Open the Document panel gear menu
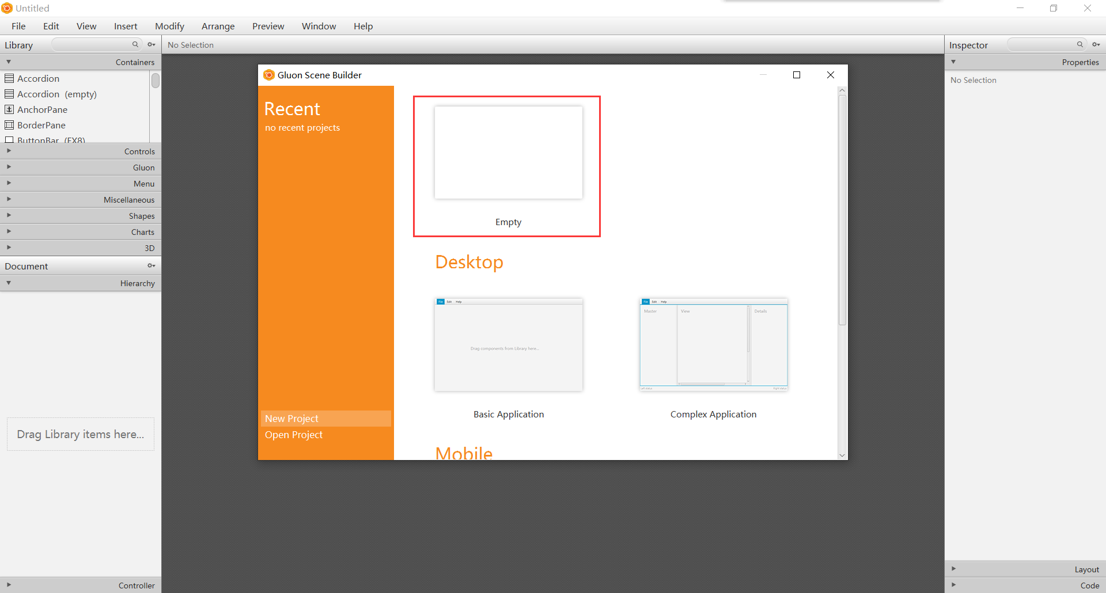1106x593 pixels. (x=151, y=265)
